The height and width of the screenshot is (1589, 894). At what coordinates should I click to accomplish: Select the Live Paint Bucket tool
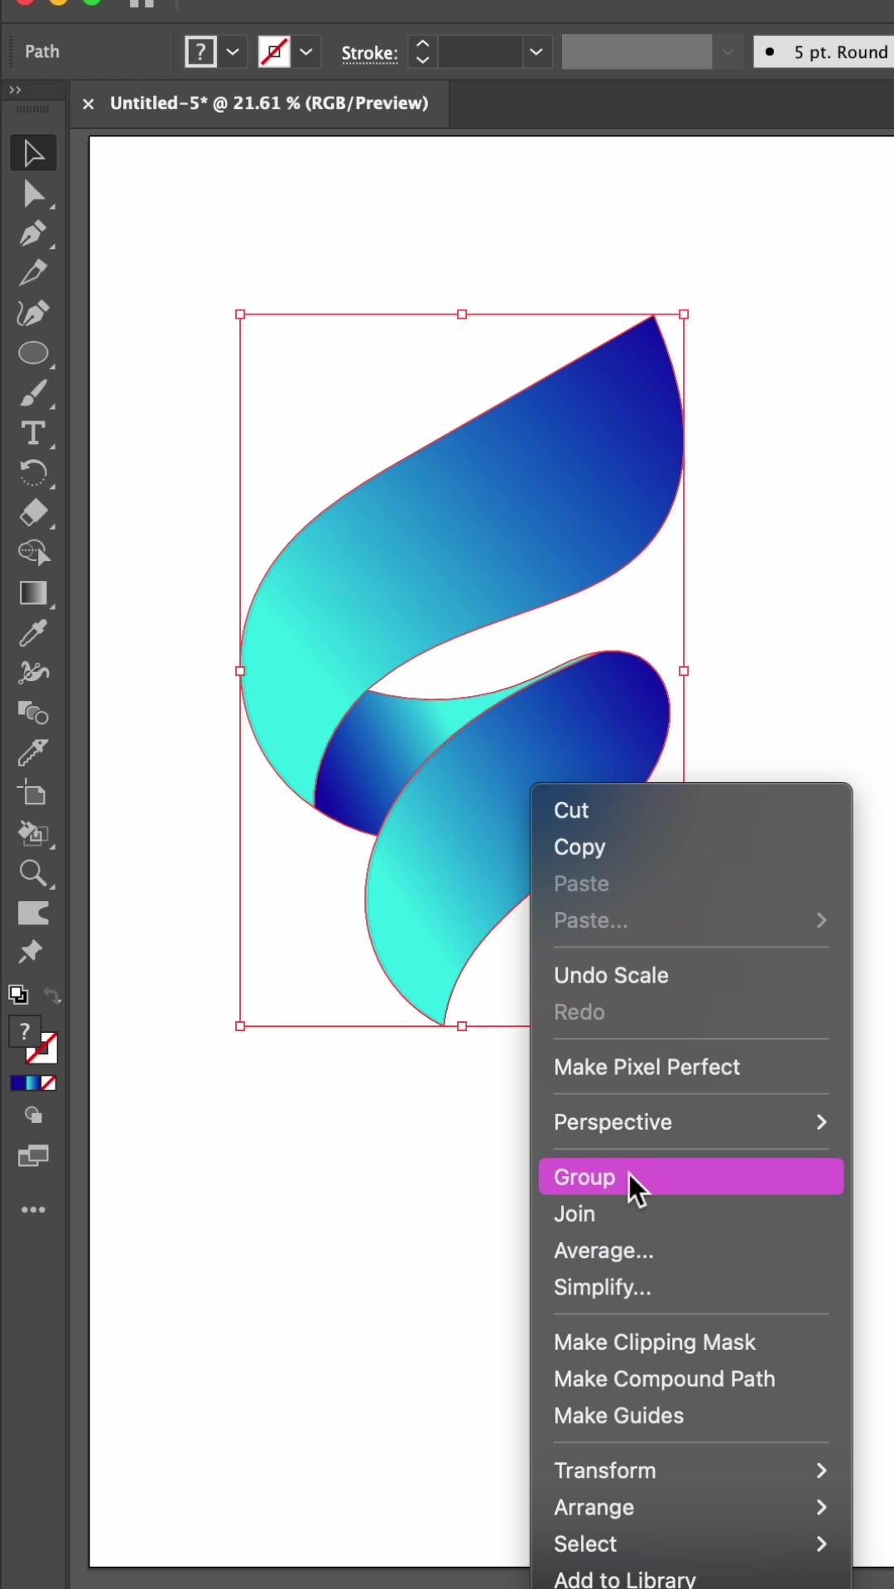click(33, 833)
